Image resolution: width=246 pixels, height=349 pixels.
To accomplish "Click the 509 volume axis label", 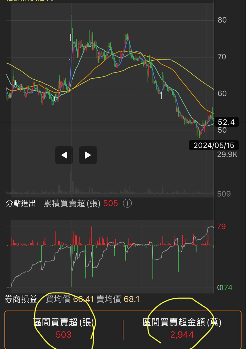I will (x=224, y=194).
